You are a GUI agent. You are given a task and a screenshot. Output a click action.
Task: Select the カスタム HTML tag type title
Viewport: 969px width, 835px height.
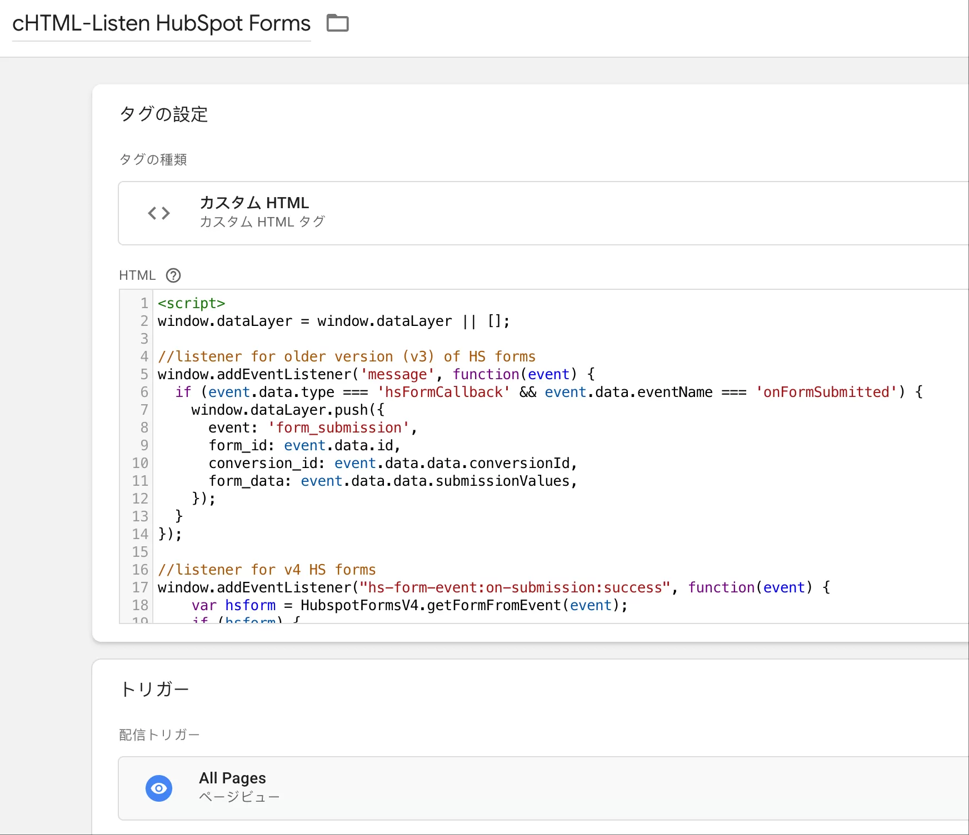click(254, 203)
